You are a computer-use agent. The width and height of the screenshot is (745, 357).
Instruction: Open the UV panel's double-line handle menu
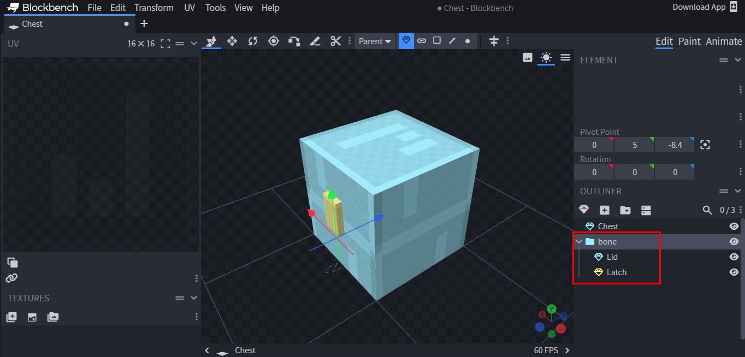180,44
